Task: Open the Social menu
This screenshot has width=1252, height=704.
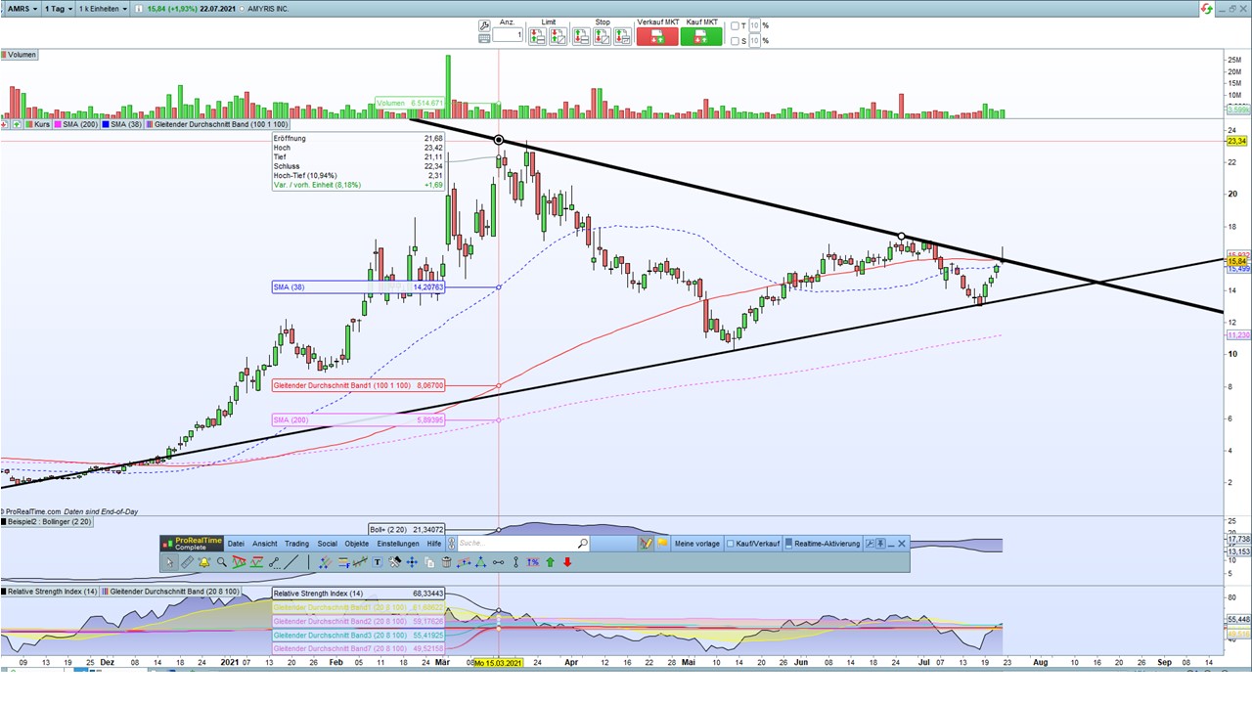Action: 327,544
